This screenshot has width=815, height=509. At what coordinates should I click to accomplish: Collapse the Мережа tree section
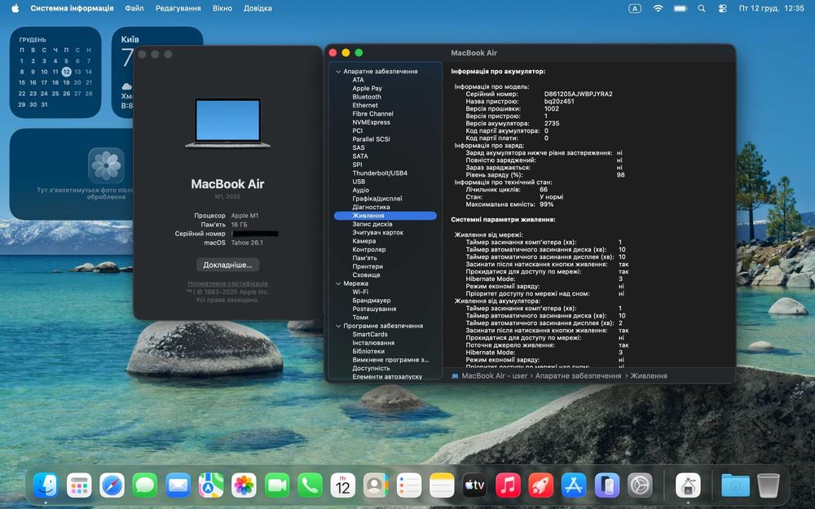click(338, 283)
